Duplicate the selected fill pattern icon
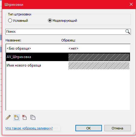Screen dimensions: 136x137 click(x=33, y=117)
